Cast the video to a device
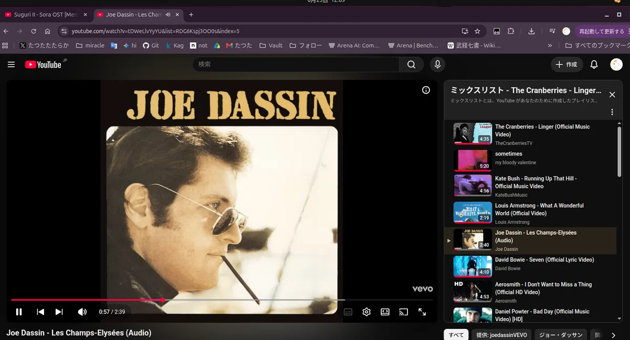The width and height of the screenshot is (630, 340). [403, 312]
